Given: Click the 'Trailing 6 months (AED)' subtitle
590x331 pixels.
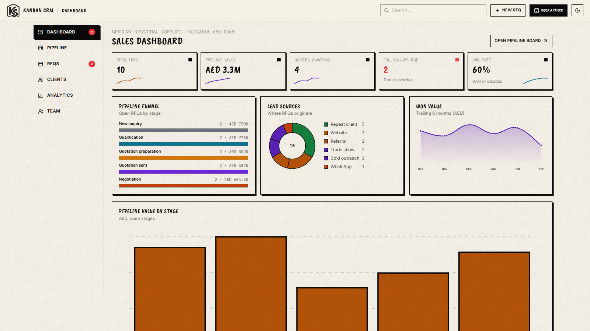Looking at the screenshot, I should (440, 113).
